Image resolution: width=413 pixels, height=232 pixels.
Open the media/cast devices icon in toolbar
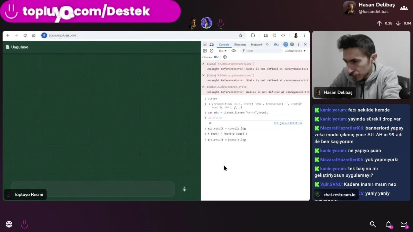[x=266, y=35]
